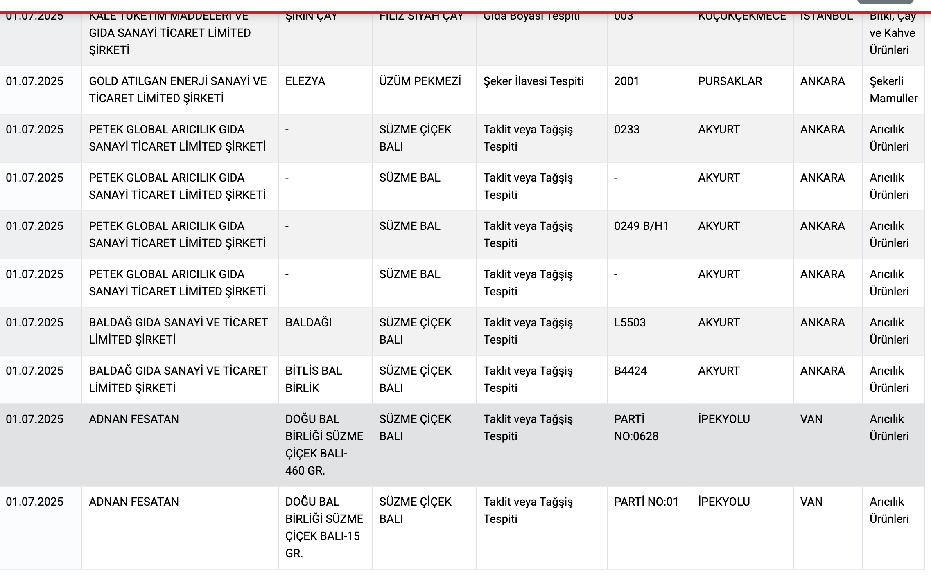Click the PURSAKLAR district cell
This screenshot has width=931, height=576.
click(x=742, y=90)
